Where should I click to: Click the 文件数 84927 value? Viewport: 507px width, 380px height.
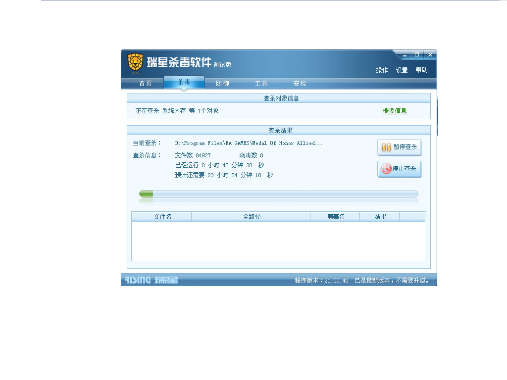(193, 155)
